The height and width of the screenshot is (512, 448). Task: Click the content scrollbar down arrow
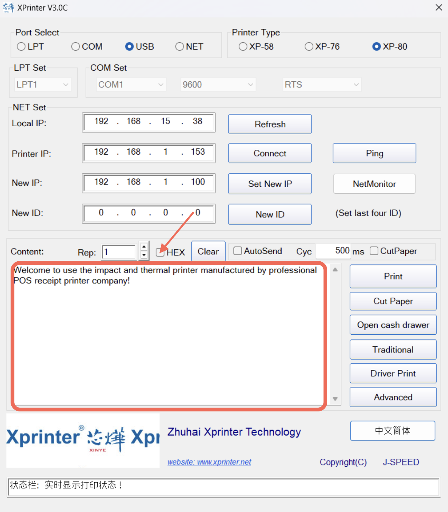click(x=335, y=399)
